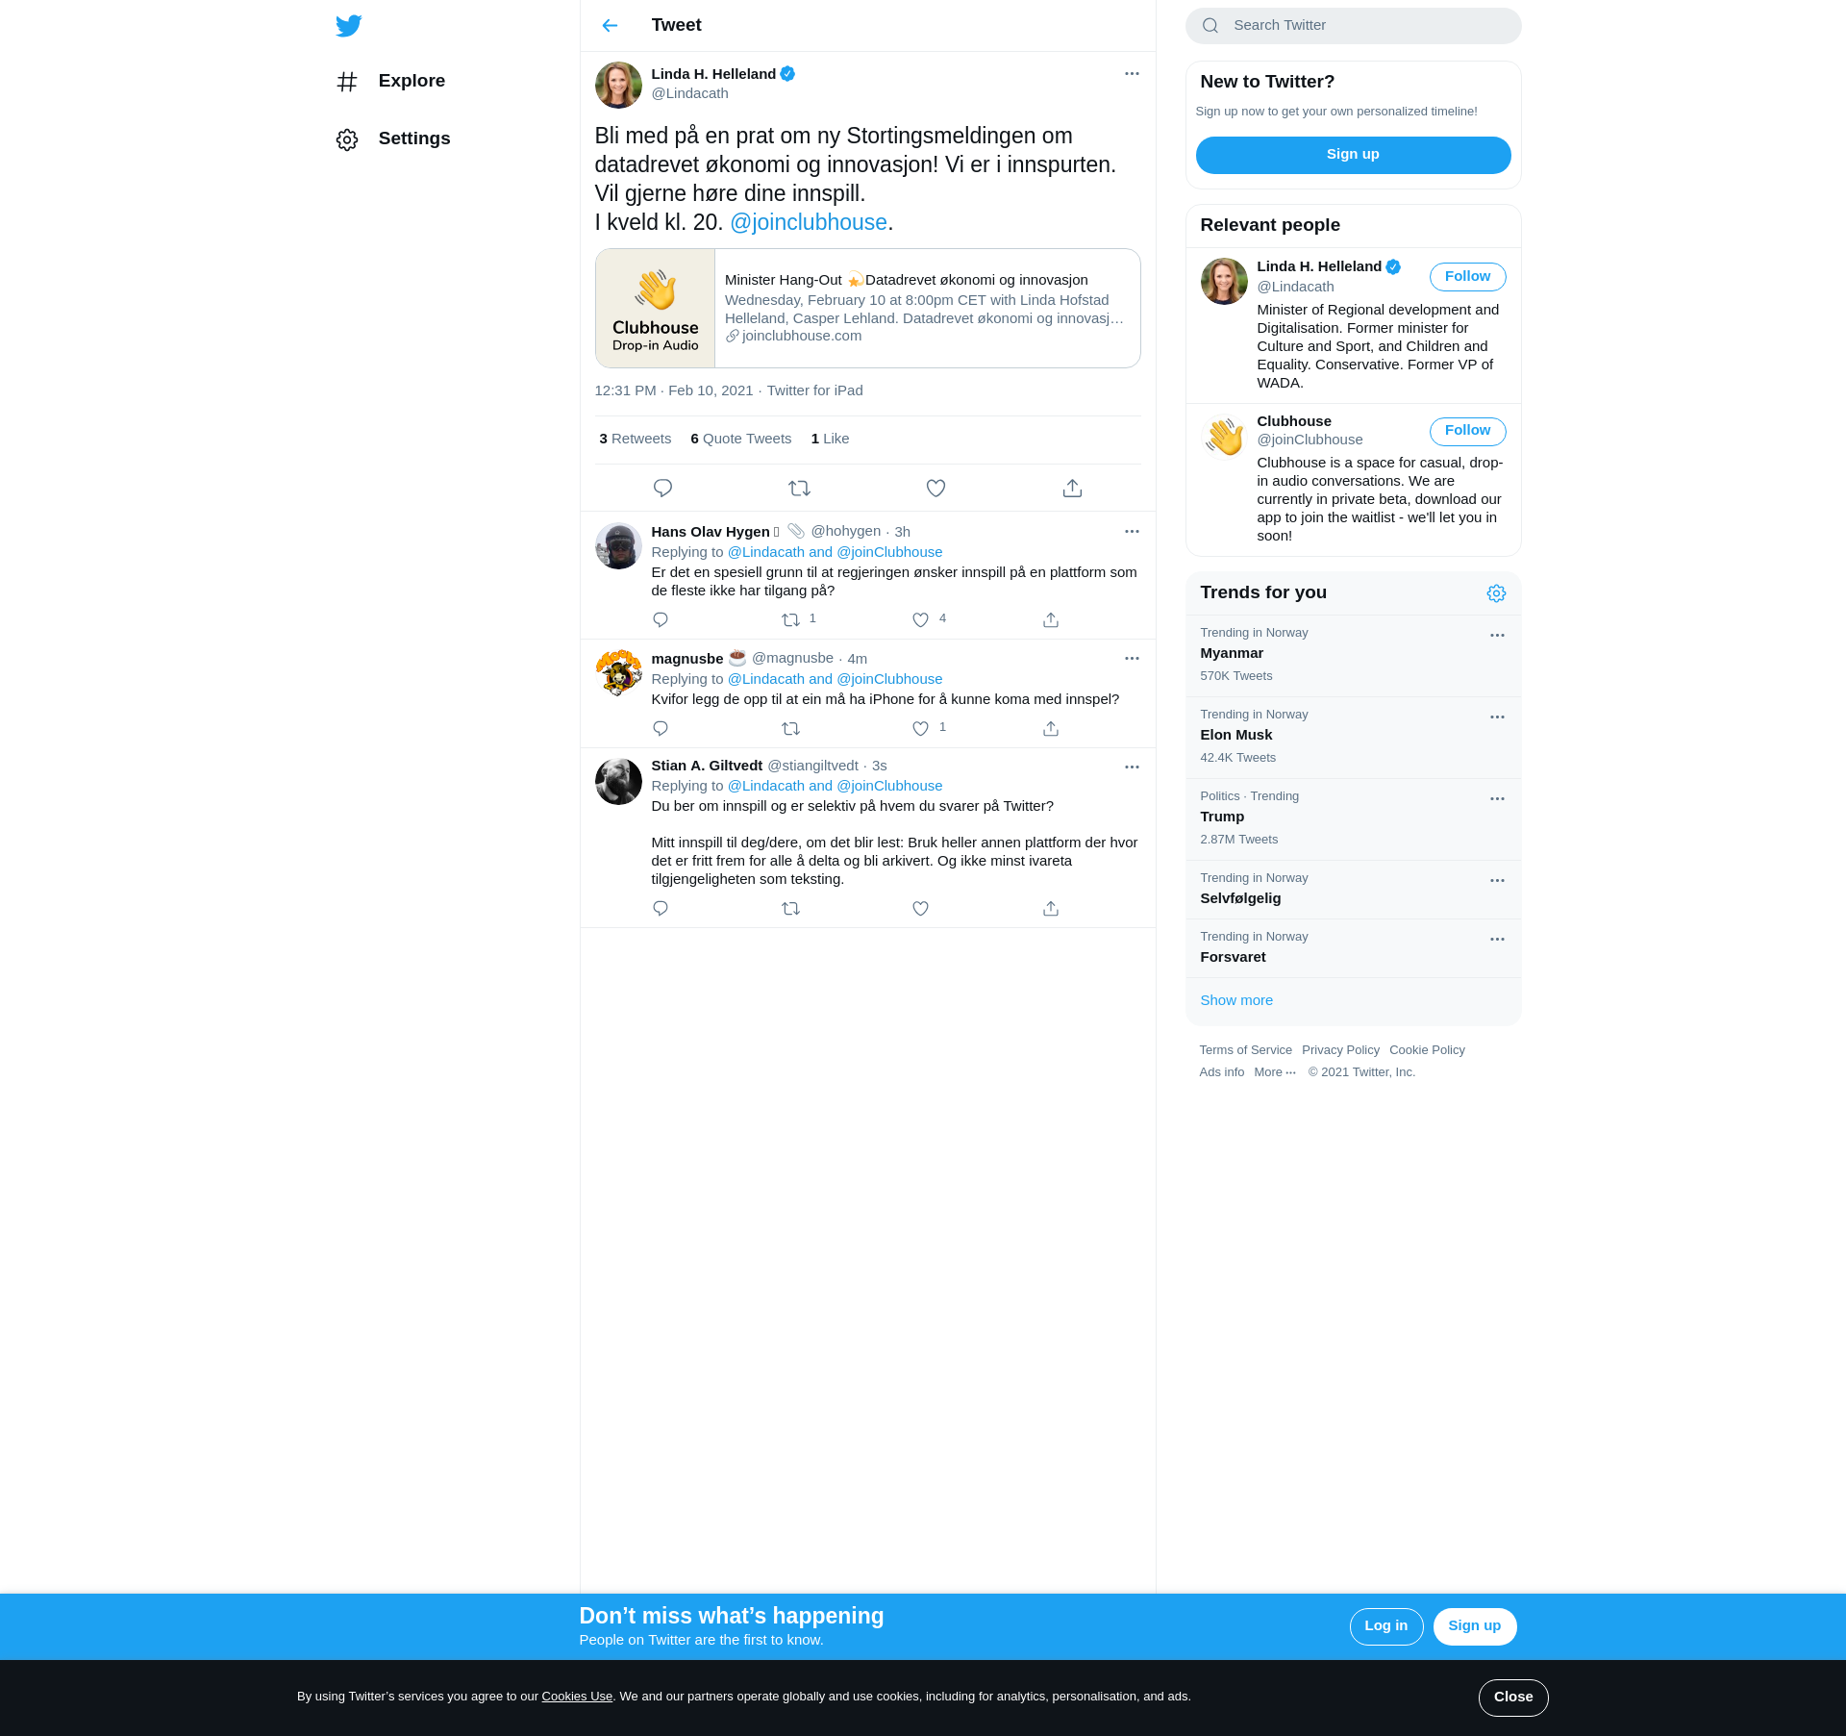Expand options for the Myanmar trend
This screenshot has width=1846, height=1736.
(x=1497, y=635)
